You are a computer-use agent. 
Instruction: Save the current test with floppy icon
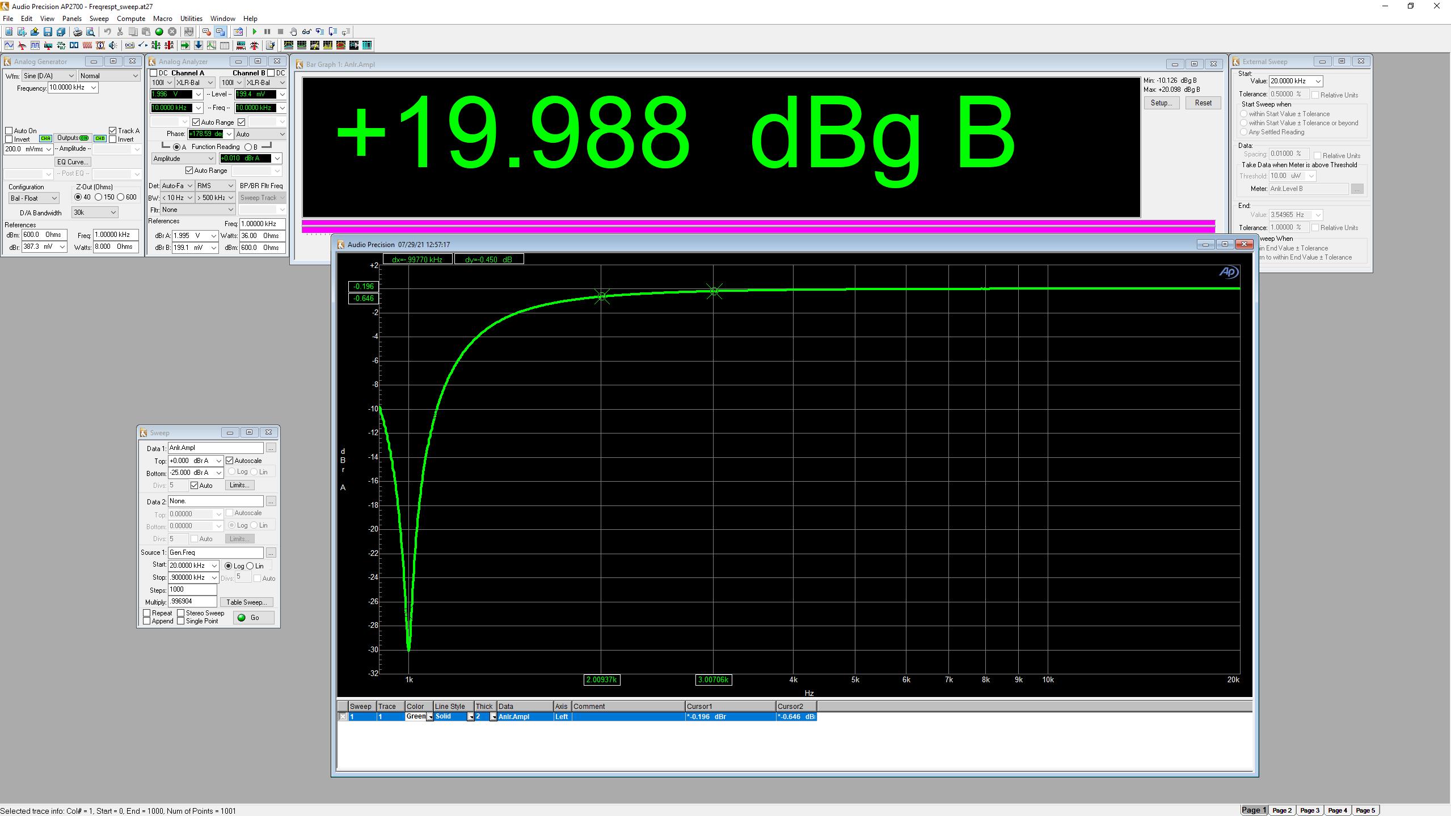pos(48,32)
